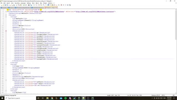Close the Permissions.config.xml tab

57,7
